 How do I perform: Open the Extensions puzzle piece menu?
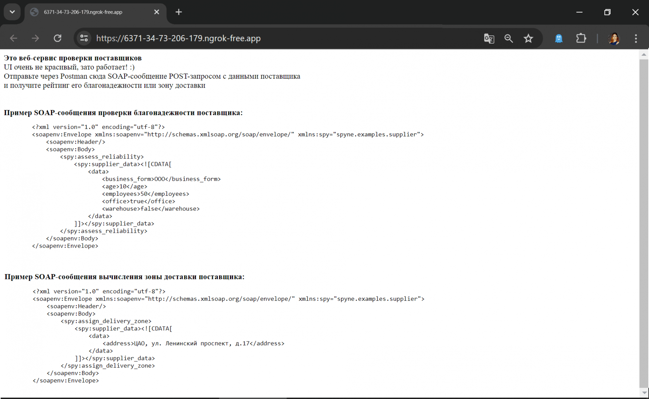[x=581, y=38]
